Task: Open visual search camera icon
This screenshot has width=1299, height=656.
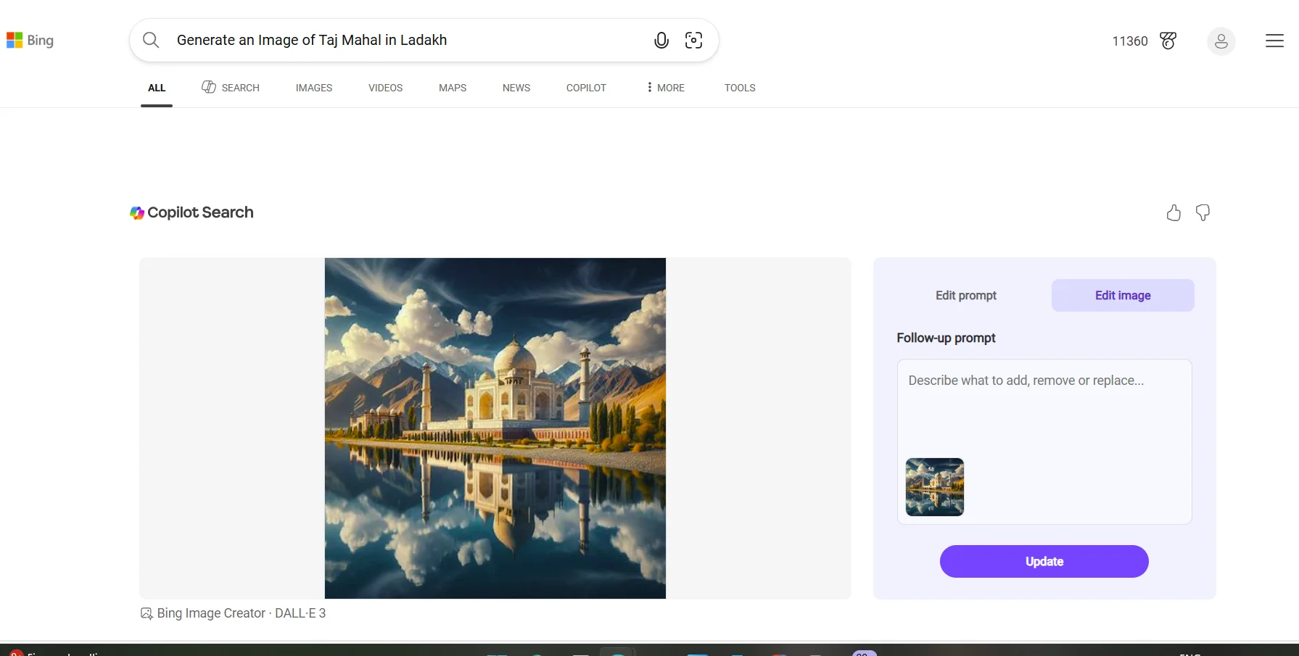Action: [693, 41]
